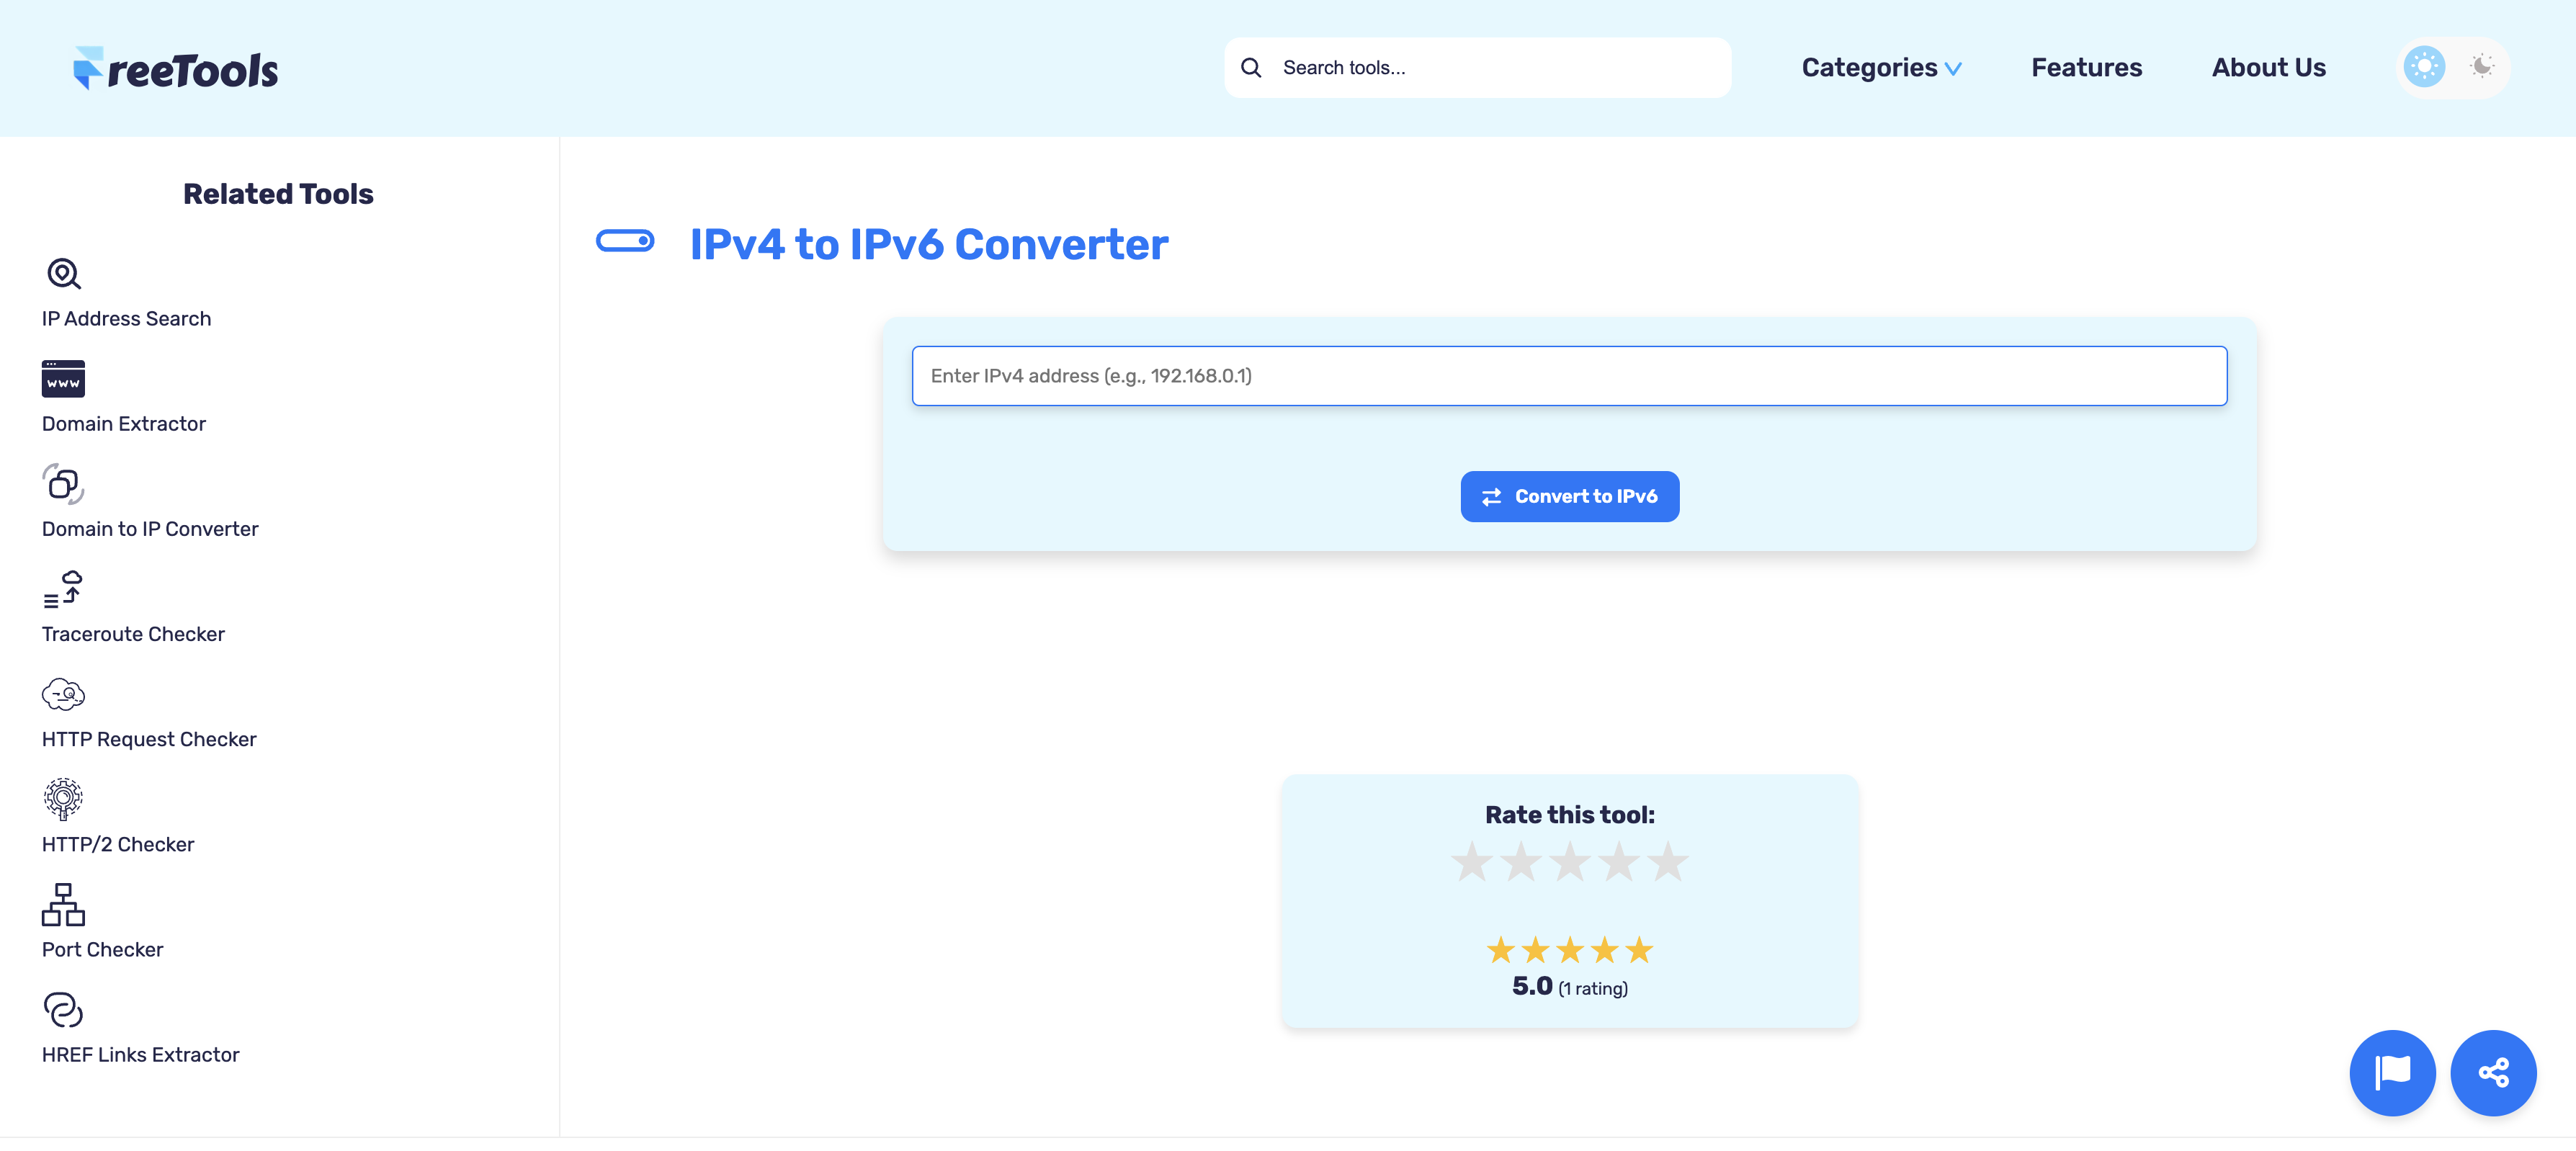2576x1151 pixels.
Task: Open Domain Extractor link
Action: tap(124, 423)
